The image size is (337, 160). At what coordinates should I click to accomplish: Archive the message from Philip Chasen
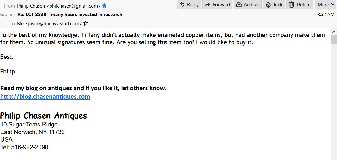pos(247,4)
